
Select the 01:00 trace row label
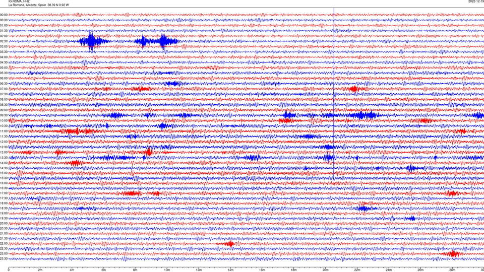coord(4,25)
